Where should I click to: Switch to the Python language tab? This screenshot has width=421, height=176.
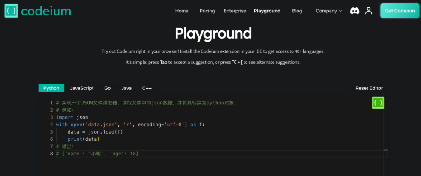(x=51, y=88)
